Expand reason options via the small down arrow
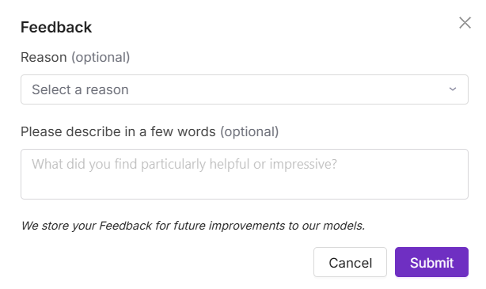 click(x=453, y=89)
